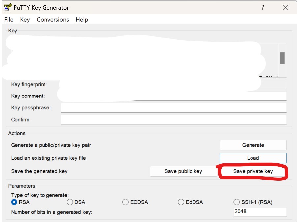Click Save private key button
The width and height of the screenshot is (297, 222).
tap(253, 171)
